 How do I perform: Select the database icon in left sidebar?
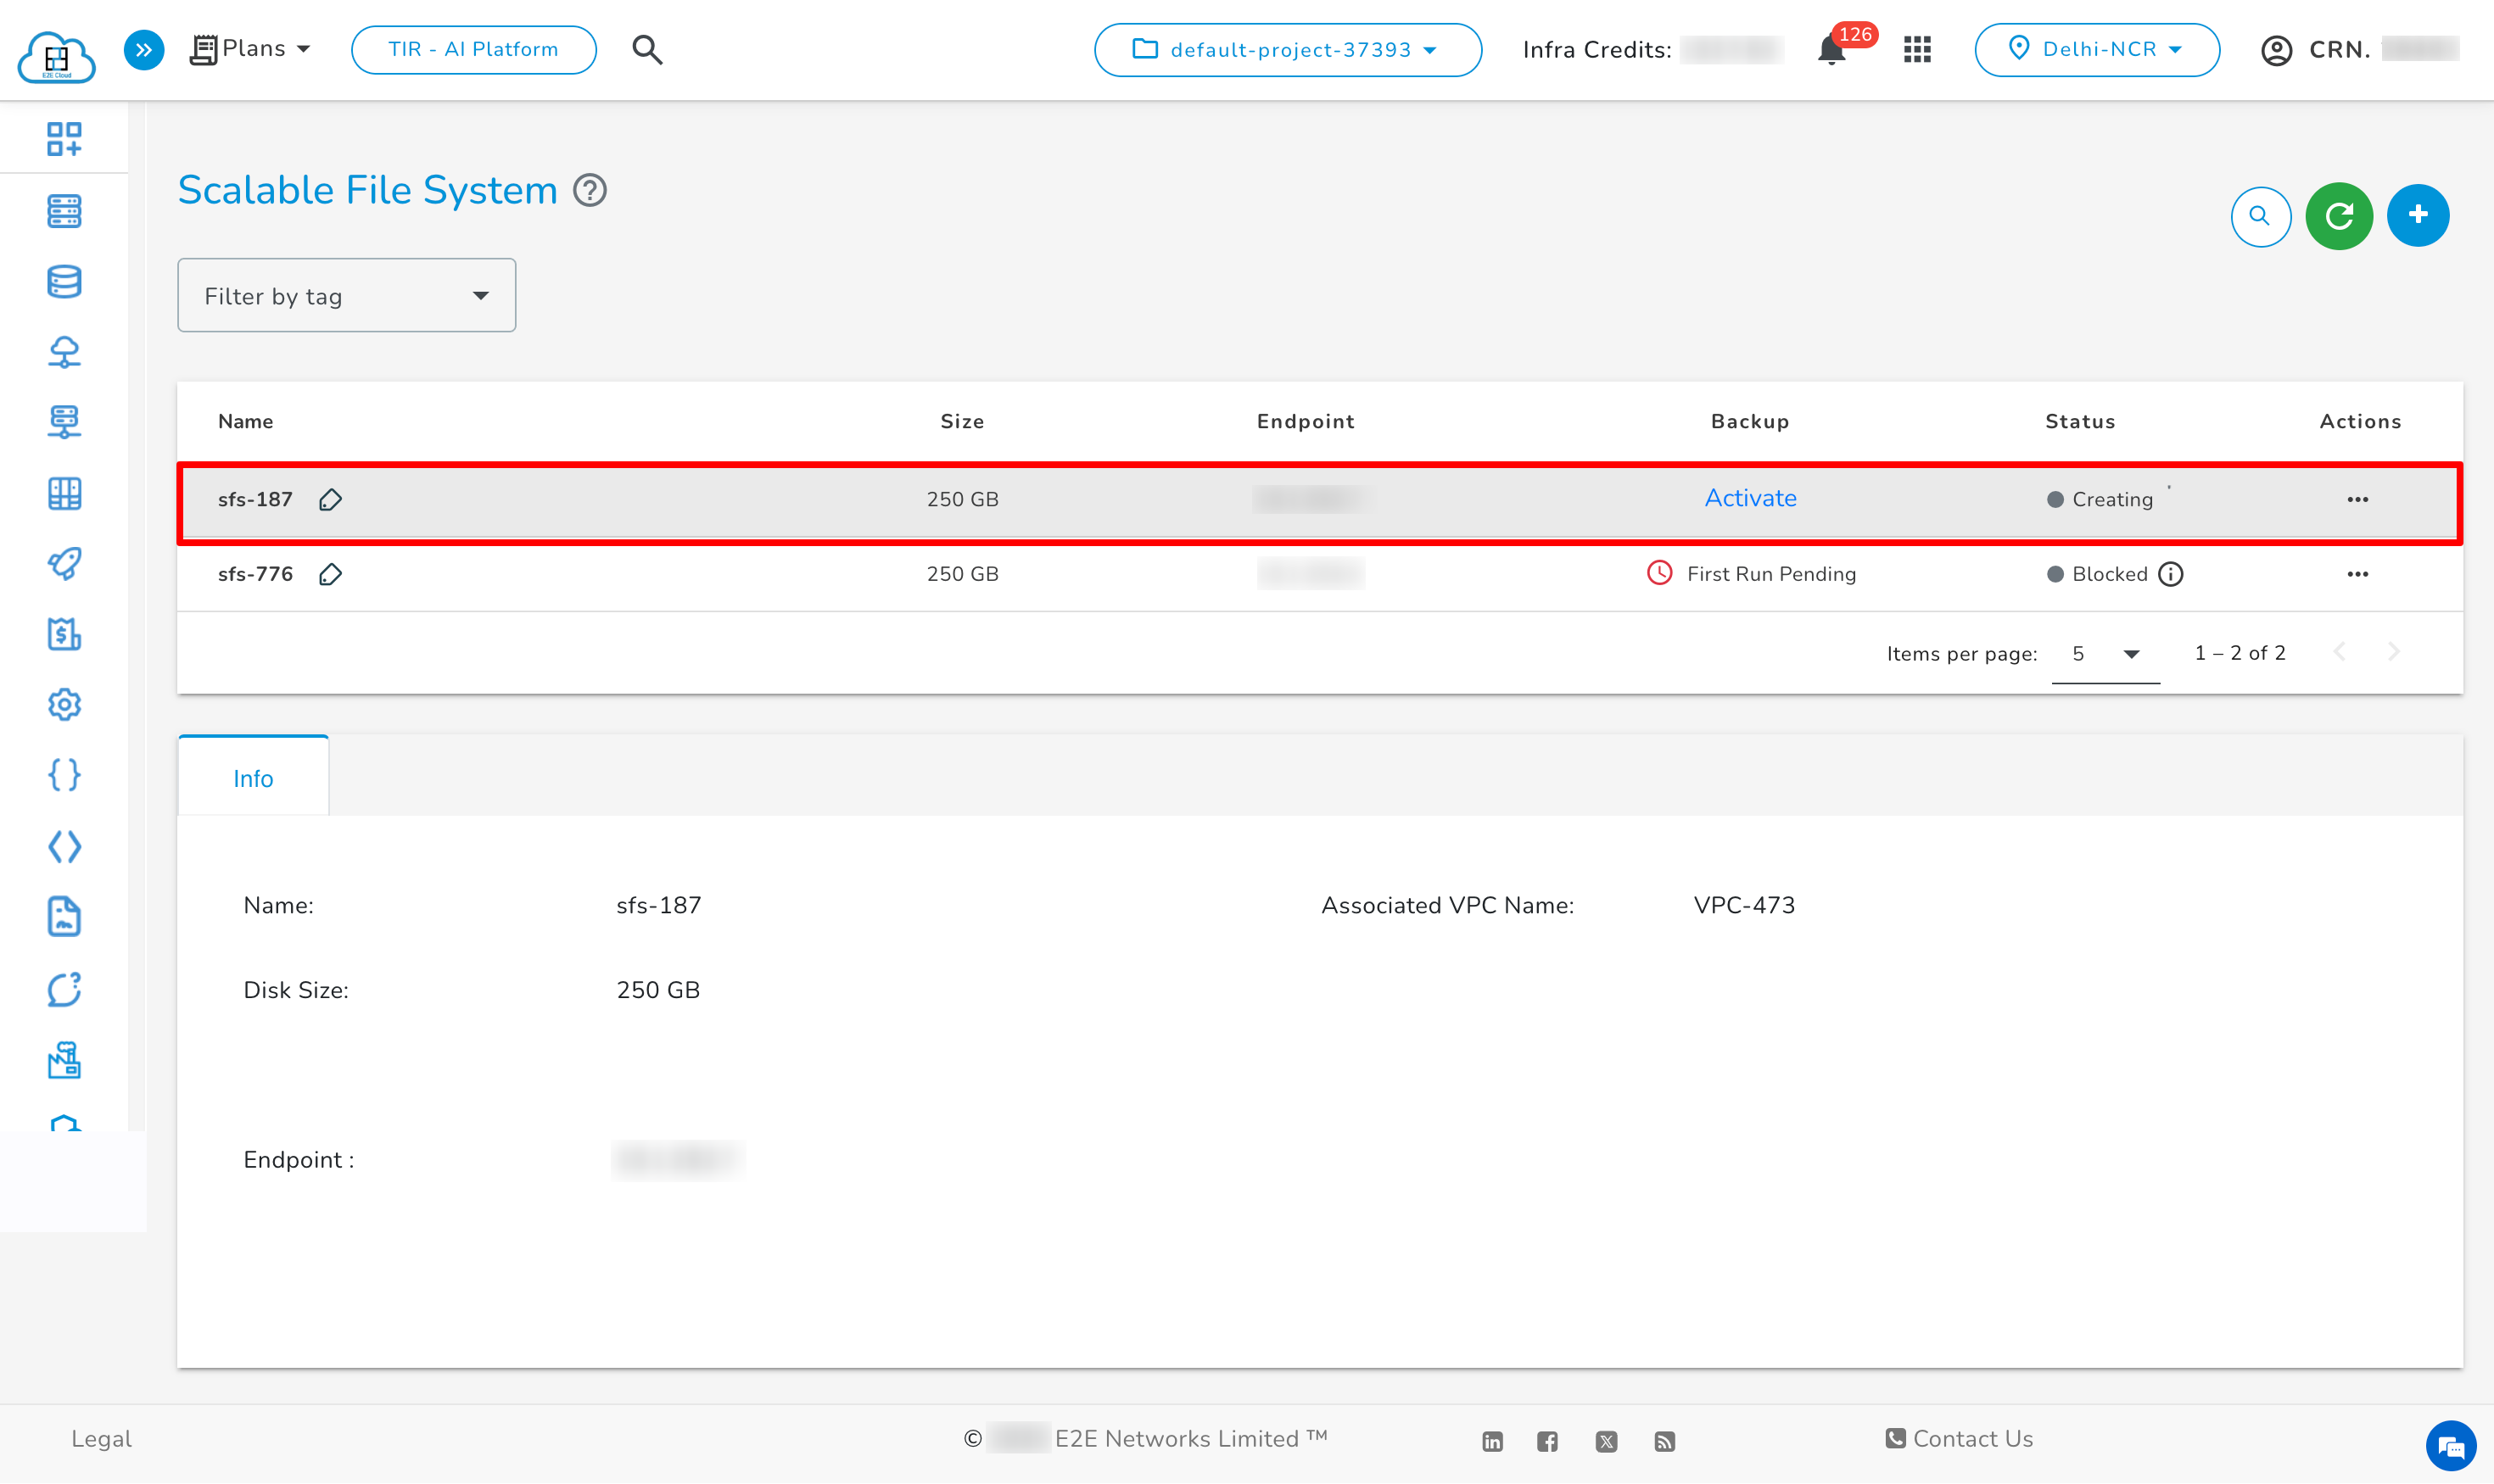point(64,281)
